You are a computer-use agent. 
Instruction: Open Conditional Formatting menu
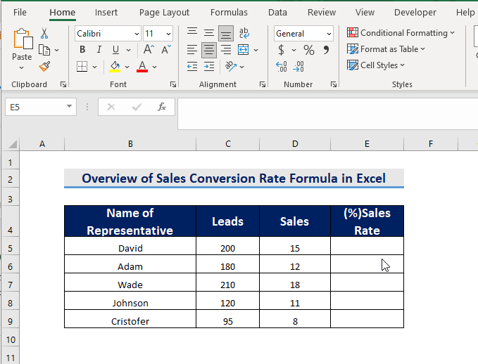[401, 32]
